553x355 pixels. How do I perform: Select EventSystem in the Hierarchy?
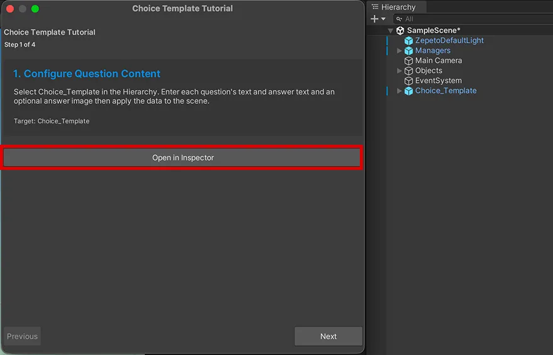[438, 81]
